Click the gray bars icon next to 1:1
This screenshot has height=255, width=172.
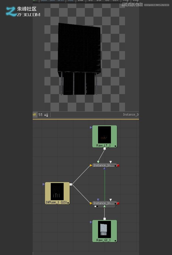[46, 115]
